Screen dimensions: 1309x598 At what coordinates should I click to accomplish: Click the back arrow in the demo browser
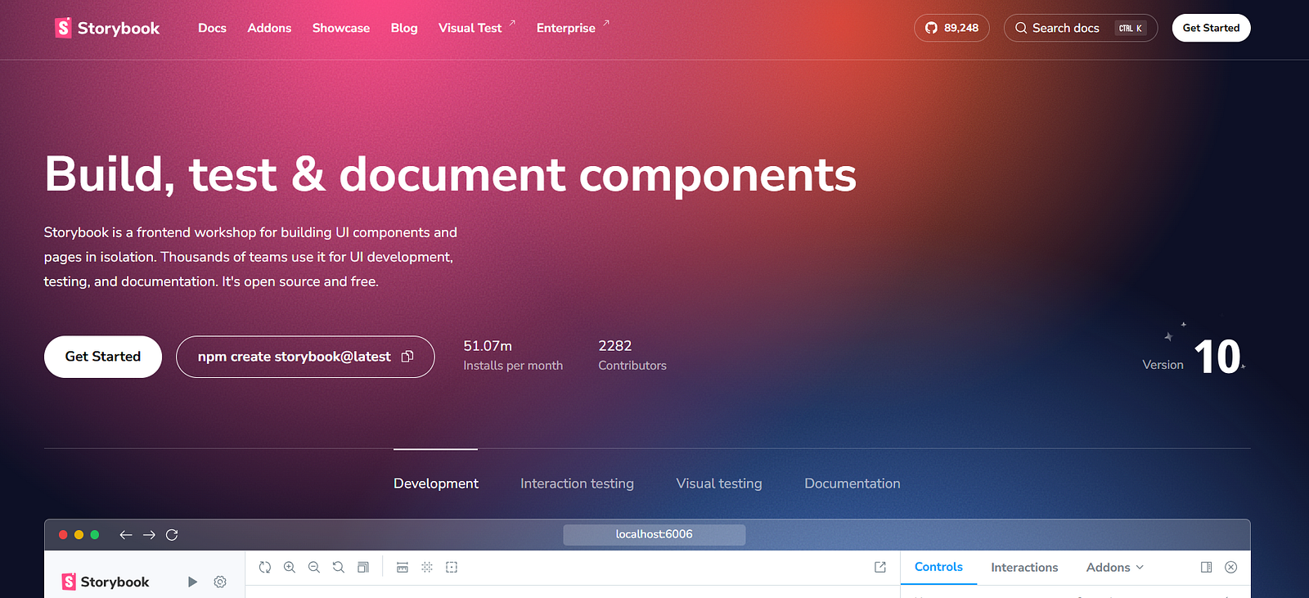pyautogui.click(x=126, y=535)
